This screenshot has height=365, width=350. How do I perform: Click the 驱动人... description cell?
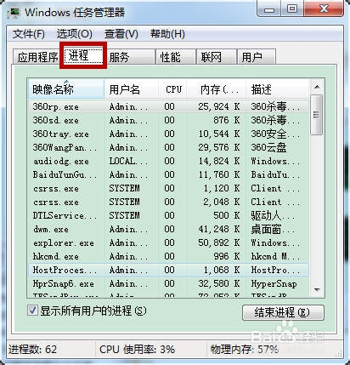tap(273, 215)
